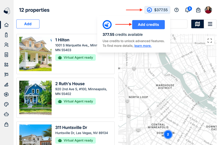Open the apps grid icon in sidebar
This screenshot has width=219, height=145.
pos(6,65)
